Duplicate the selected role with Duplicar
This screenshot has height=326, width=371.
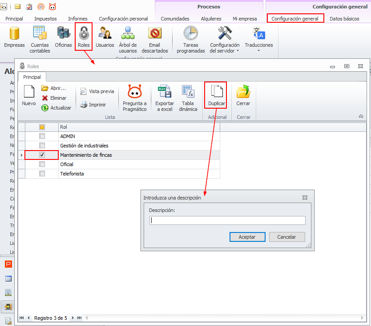(217, 95)
